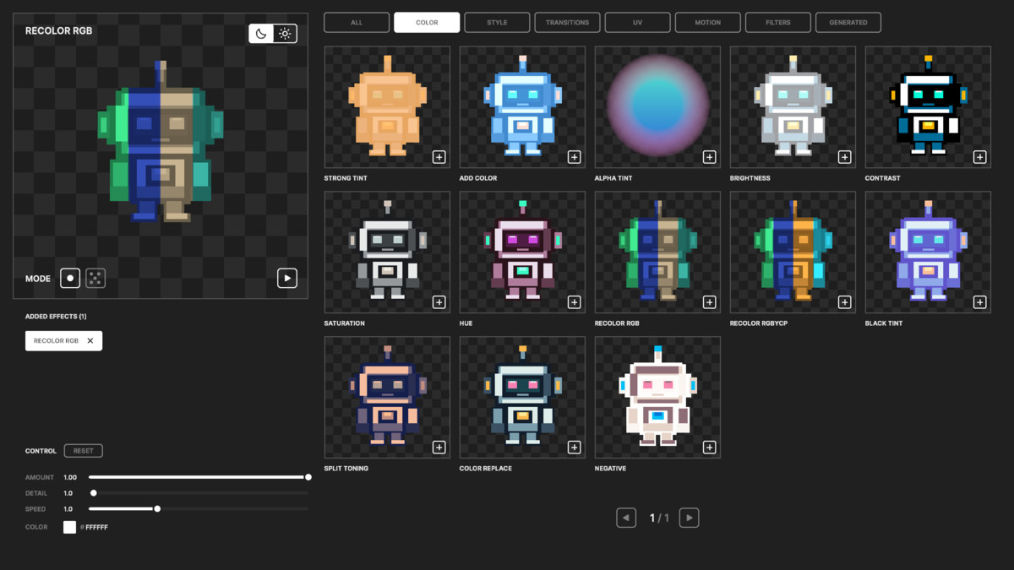Select the Recolor RGBYCP robot thumbnail

(x=793, y=252)
